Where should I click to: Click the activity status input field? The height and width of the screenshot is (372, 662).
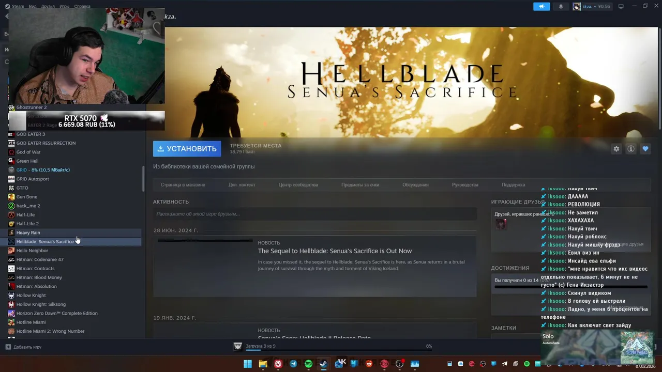[314, 214]
